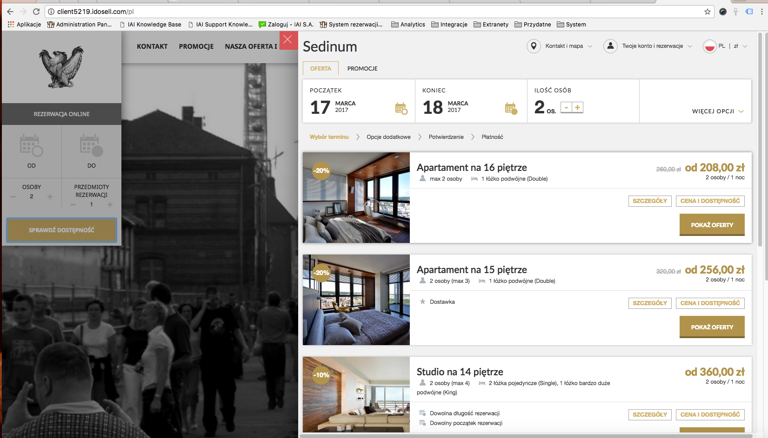Click Pokaż oferty for Apartament na 16 piętrze
768x438 pixels.
click(x=712, y=225)
